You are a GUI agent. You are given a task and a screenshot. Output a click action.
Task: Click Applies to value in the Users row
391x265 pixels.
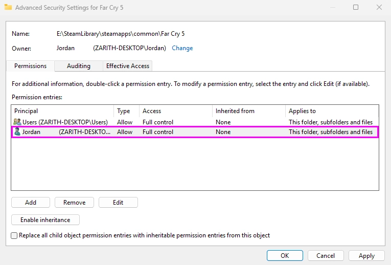(x=331, y=122)
